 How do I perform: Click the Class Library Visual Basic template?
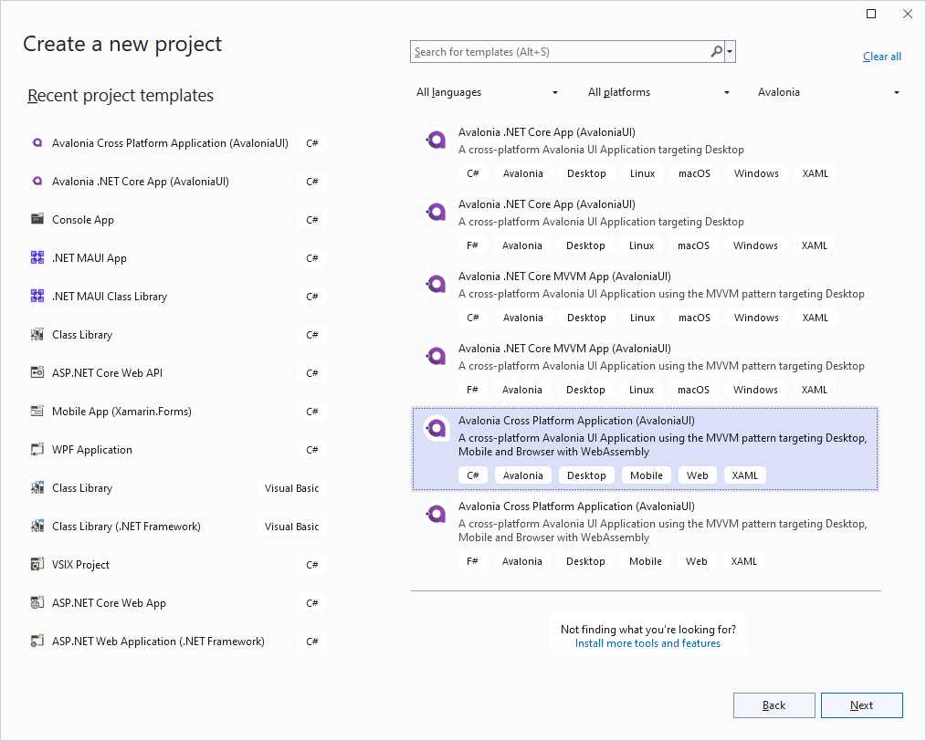click(x=82, y=487)
